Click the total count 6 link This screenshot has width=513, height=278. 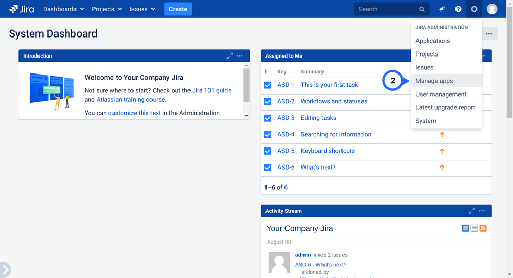[286, 187]
